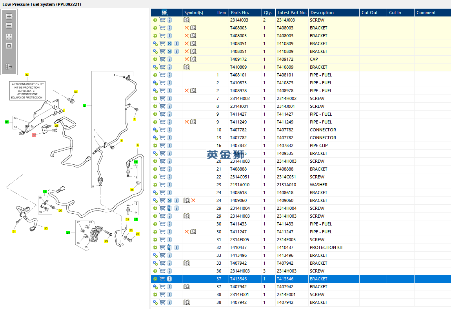
Task: Select callout 32 on the diagram
Action: (x=27, y=74)
